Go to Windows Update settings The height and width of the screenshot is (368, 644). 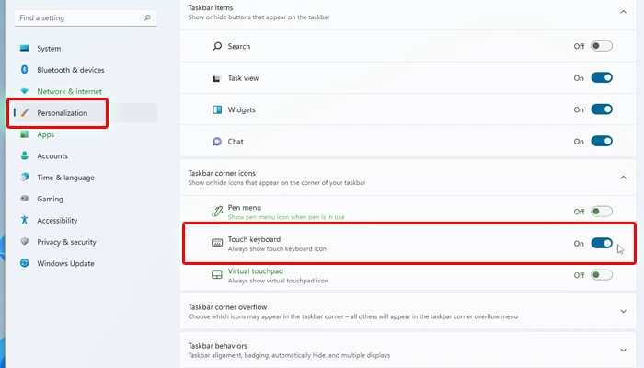click(86, 263)
